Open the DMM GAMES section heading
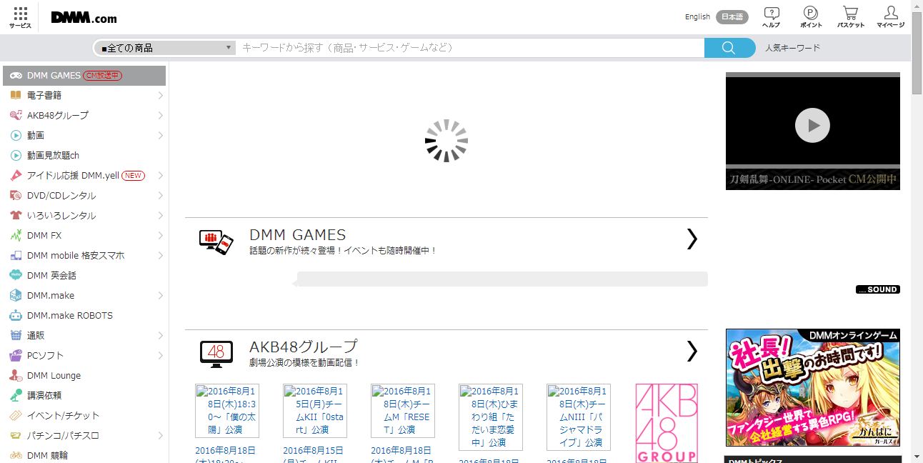The width and height of the screenshot is (923, 463). [297, 234]
